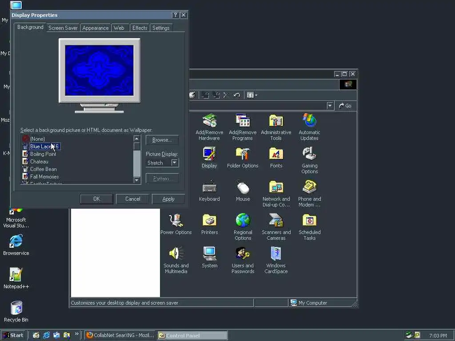Switch to the Web tab
The height and width of the screenshot is (341, 455).
(119, 28)
